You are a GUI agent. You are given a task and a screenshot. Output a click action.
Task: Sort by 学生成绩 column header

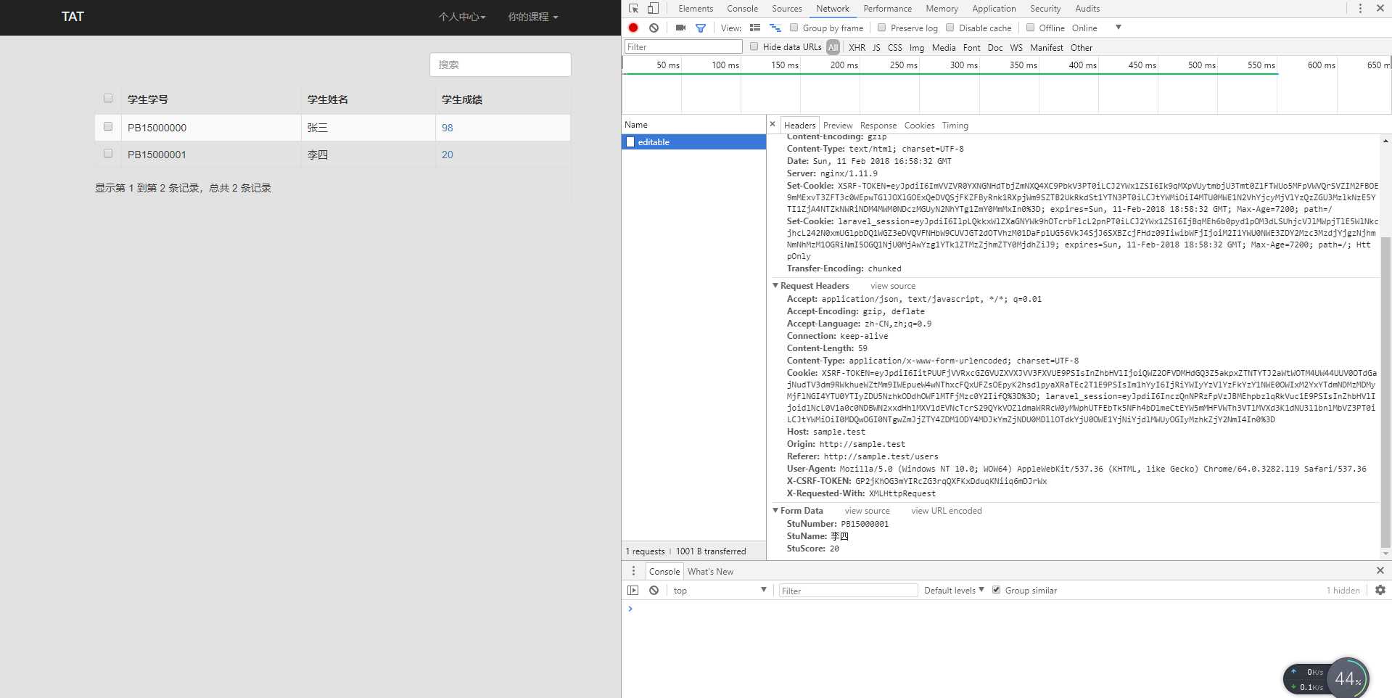pos(462,99)
